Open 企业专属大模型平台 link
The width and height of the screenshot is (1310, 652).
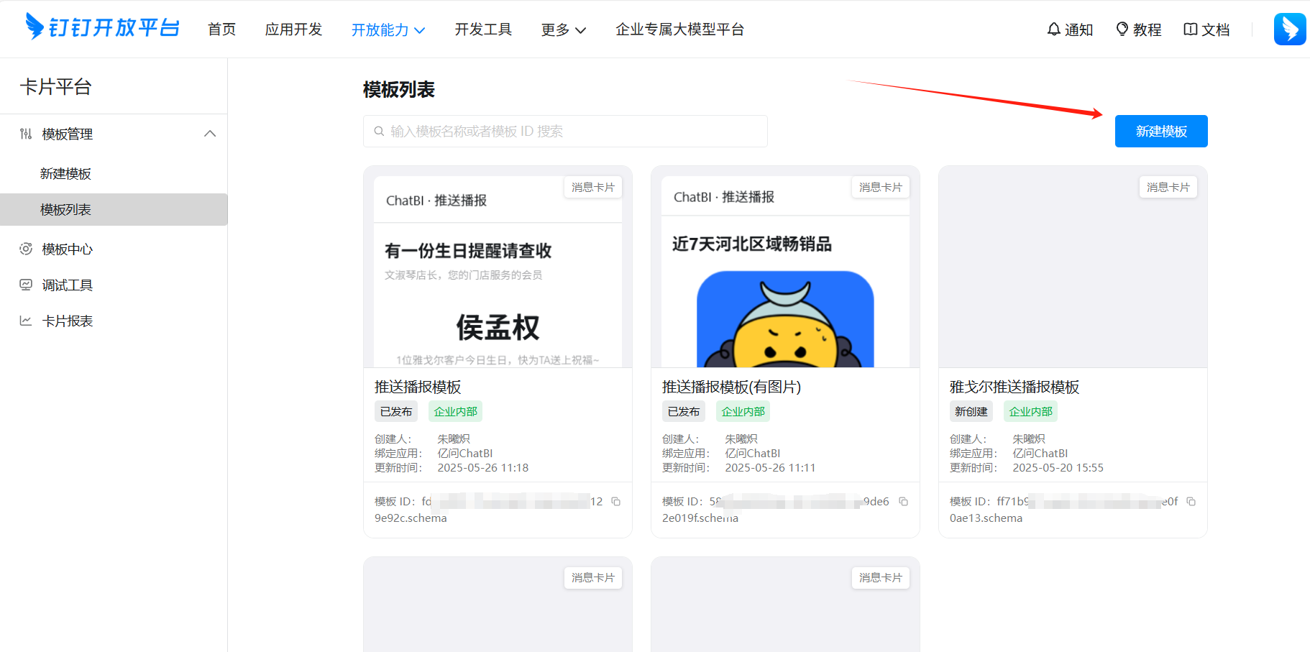[679, 29]
